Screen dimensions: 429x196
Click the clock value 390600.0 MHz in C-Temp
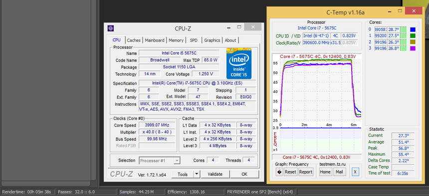[316, 43]
